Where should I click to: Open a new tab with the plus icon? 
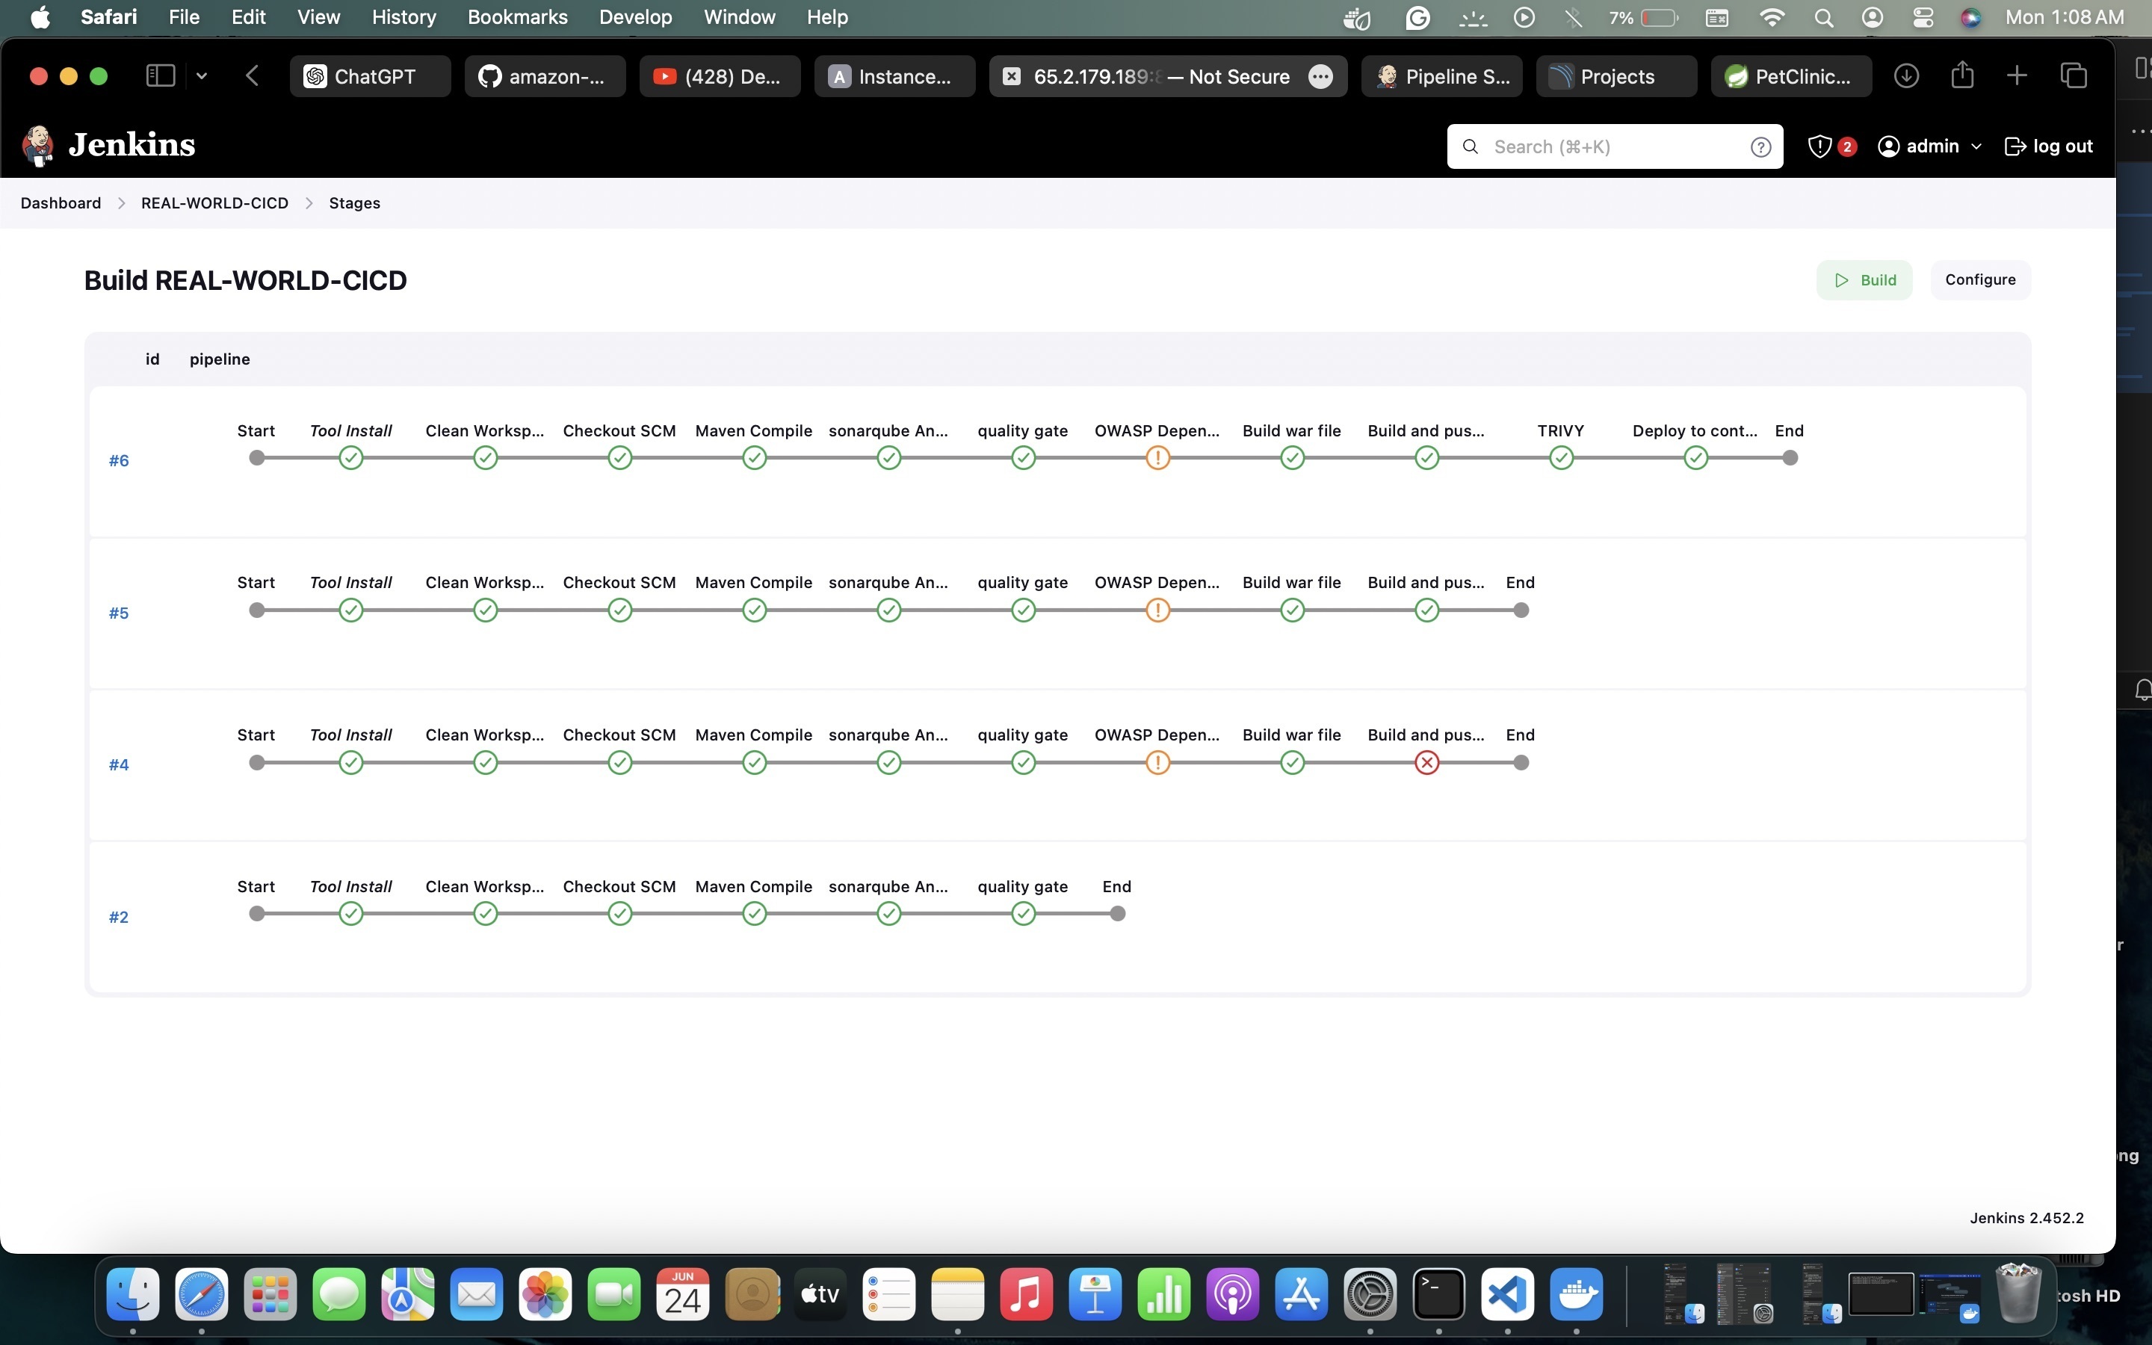(2016, 75)
